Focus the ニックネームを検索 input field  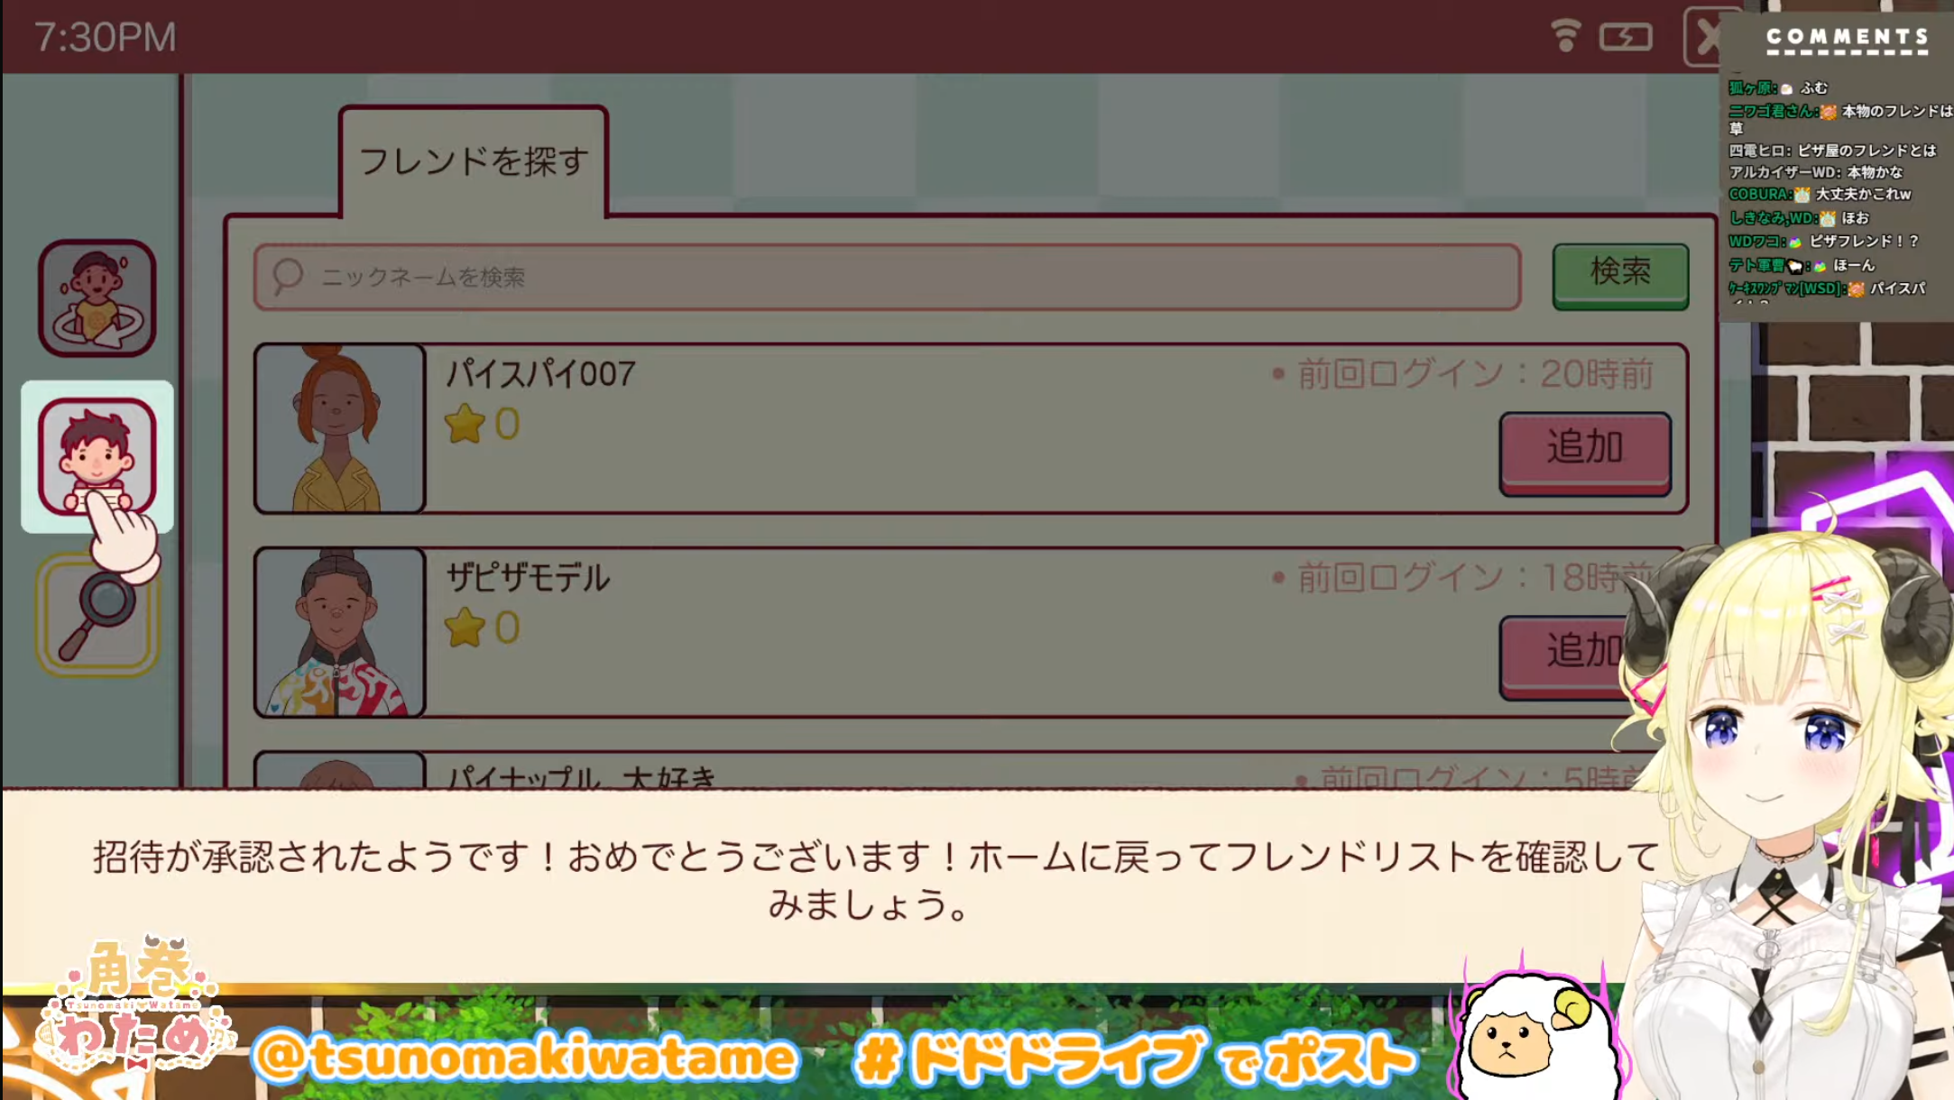pos(888,277)
